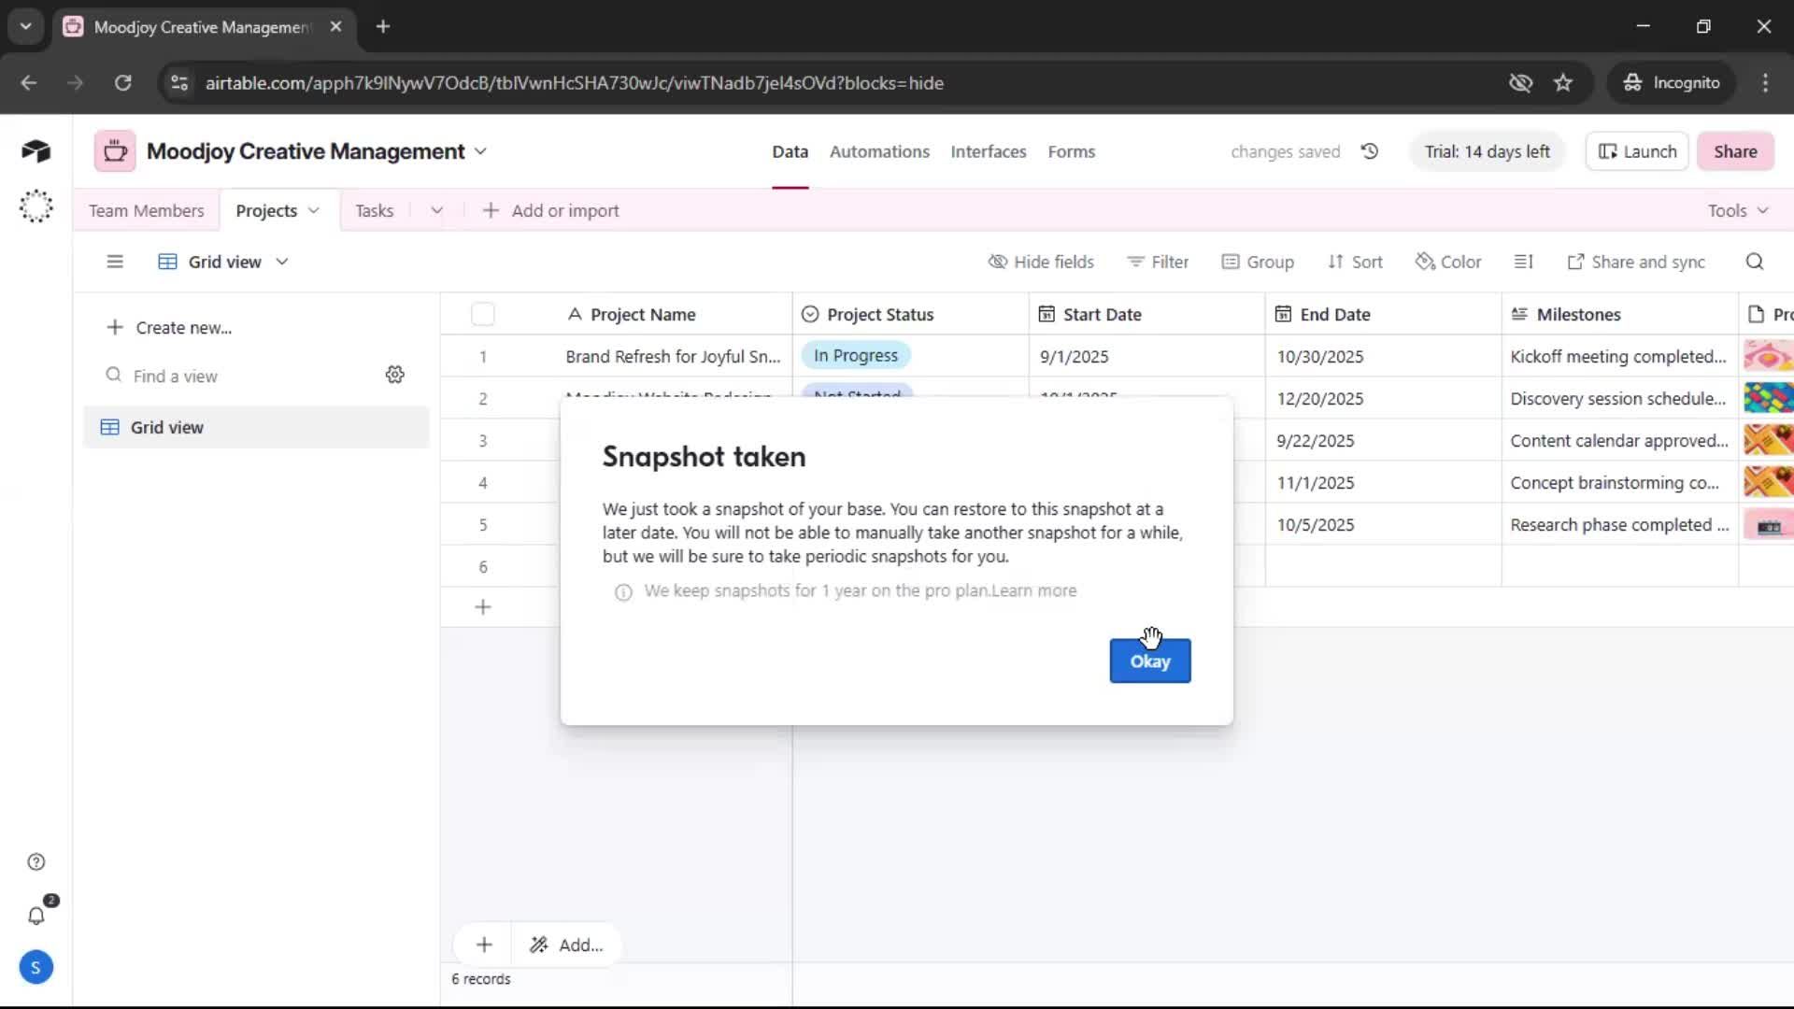
Task: Click Create new... view option
Action: 169,327
